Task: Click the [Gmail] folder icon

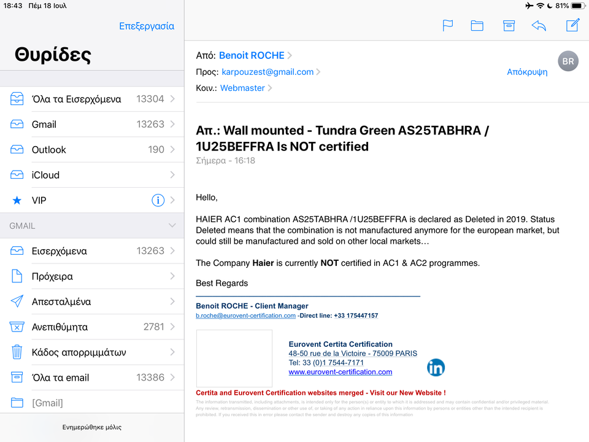Action: pos(17,403)
